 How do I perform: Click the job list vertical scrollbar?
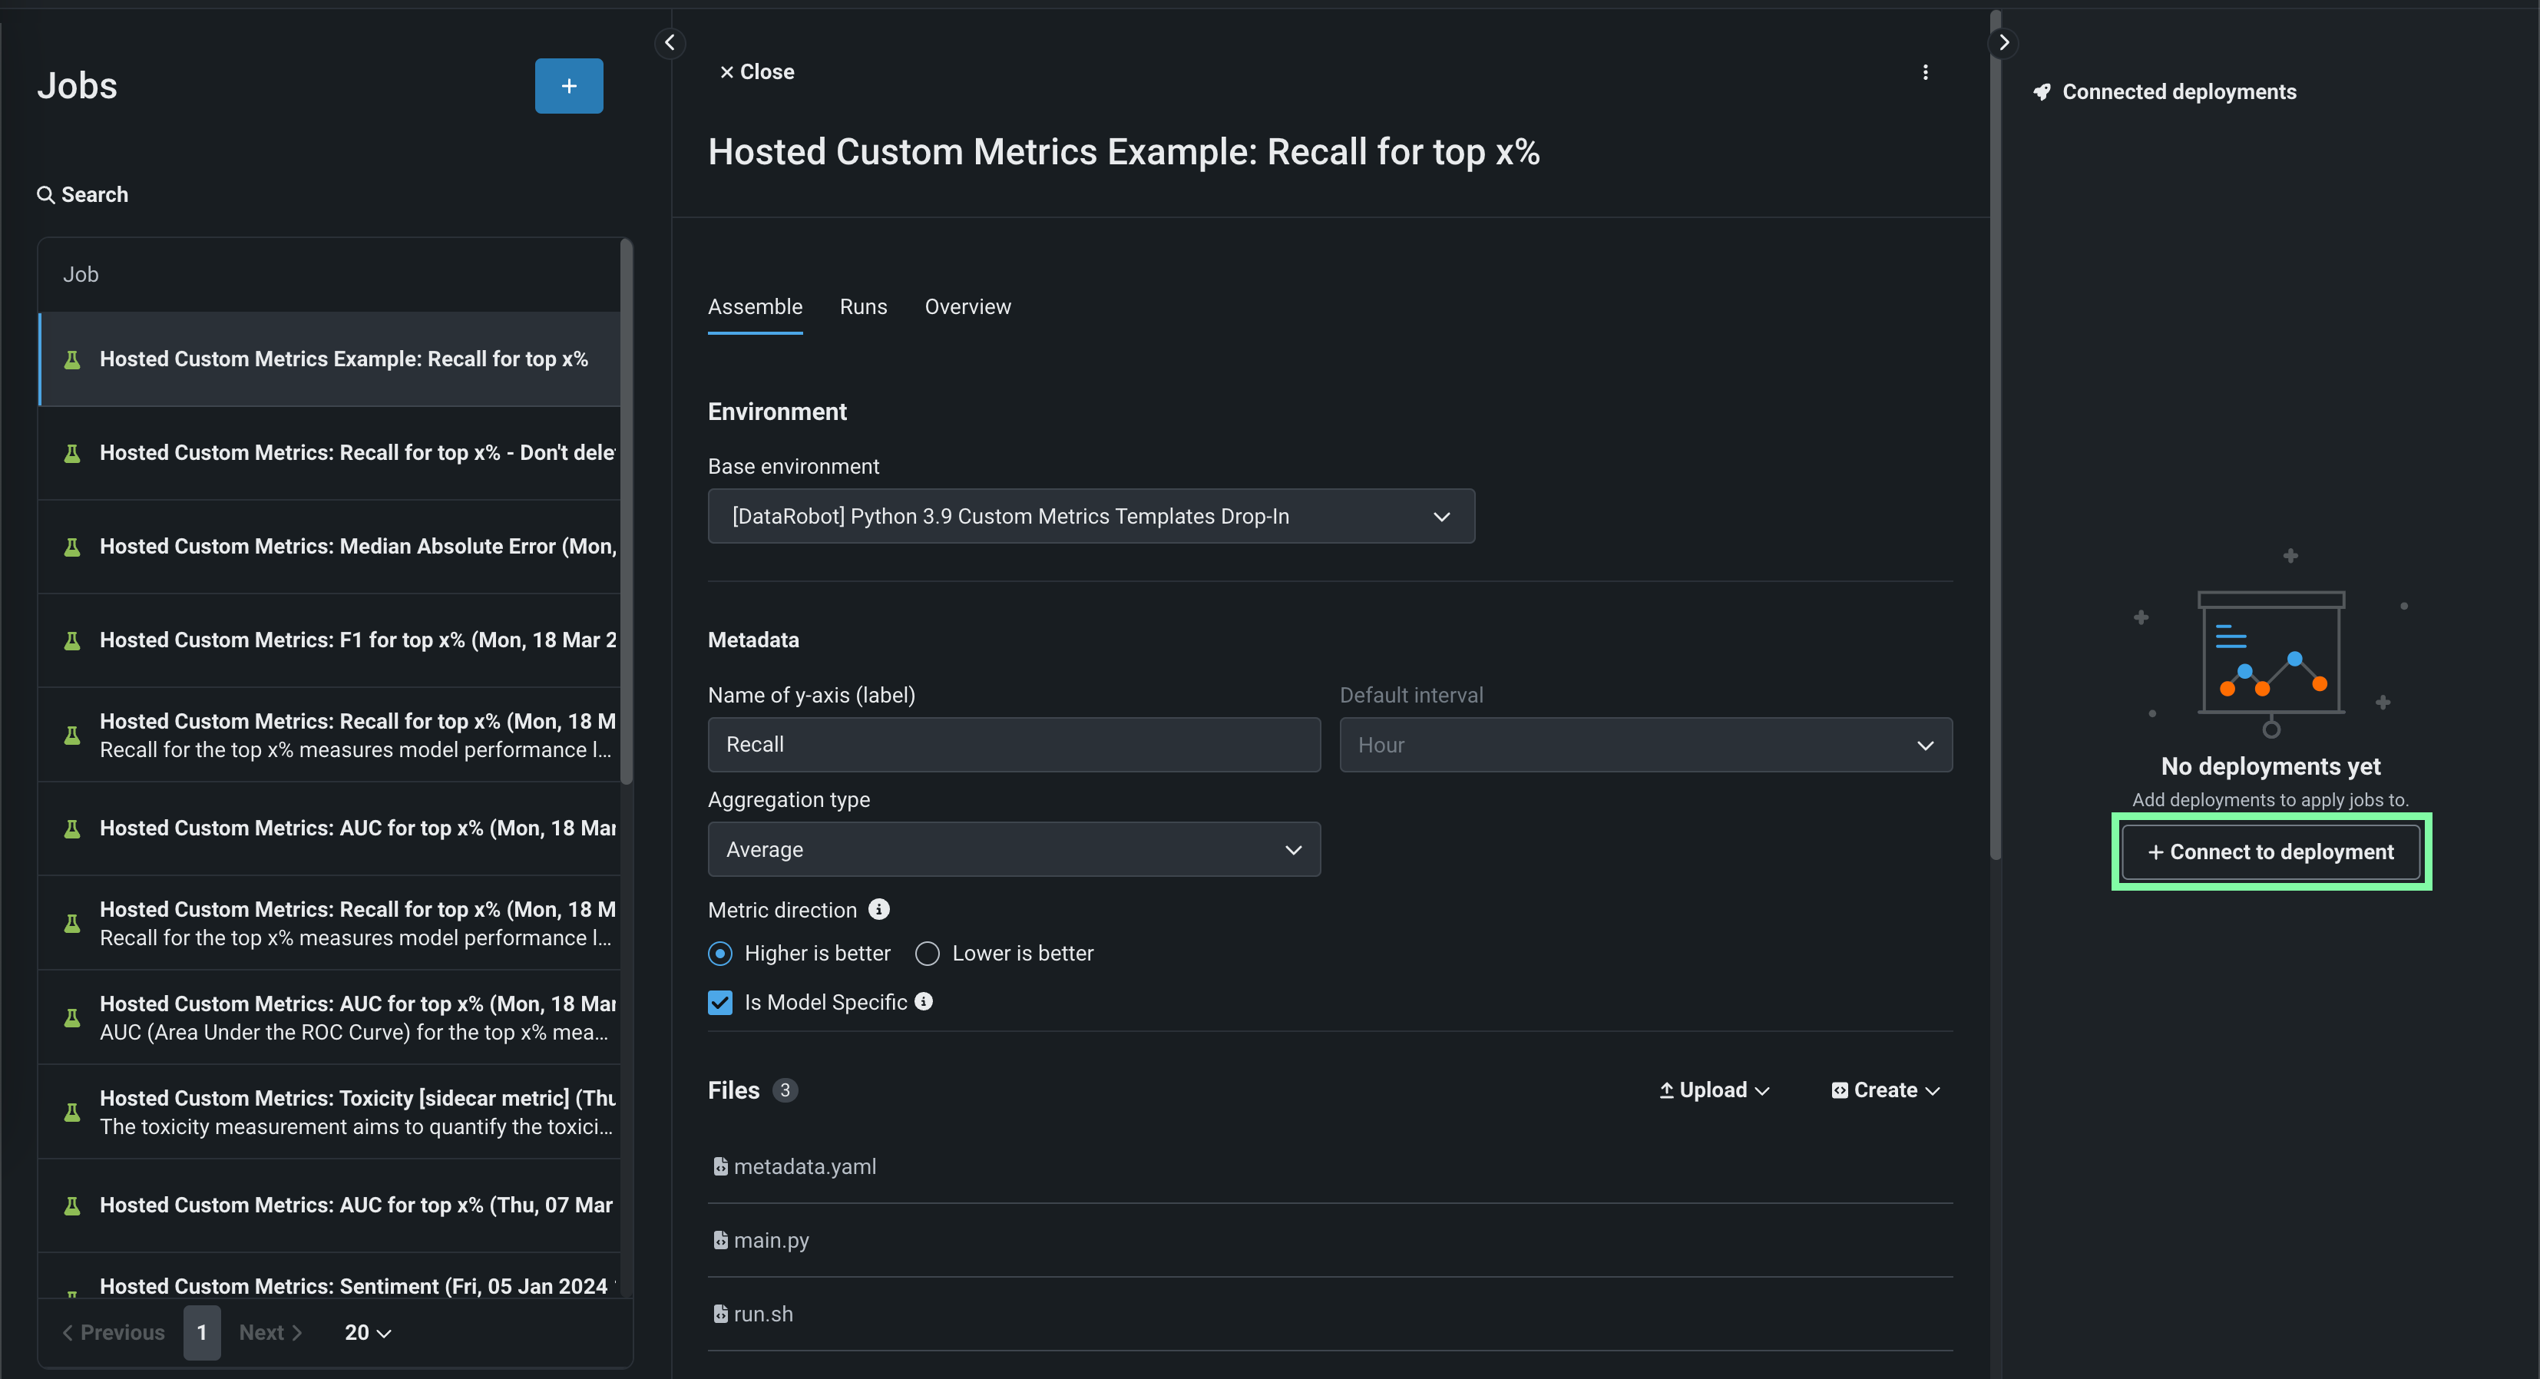(x=626, y=513)
